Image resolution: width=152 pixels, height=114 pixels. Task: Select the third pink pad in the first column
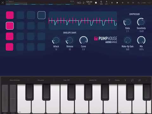click(9, 36)
